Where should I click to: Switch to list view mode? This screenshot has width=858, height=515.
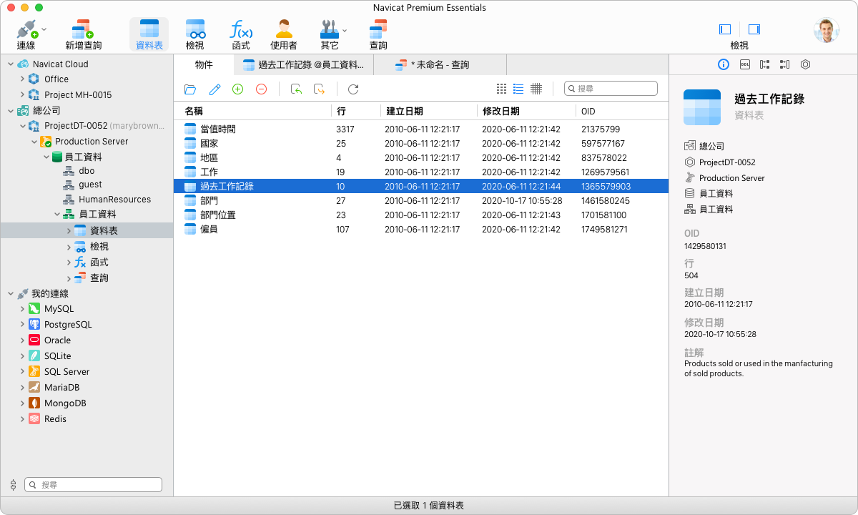click(518, 89)
